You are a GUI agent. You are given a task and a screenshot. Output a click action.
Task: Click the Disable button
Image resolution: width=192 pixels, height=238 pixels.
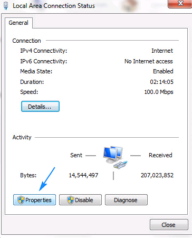tap(80, 199)
